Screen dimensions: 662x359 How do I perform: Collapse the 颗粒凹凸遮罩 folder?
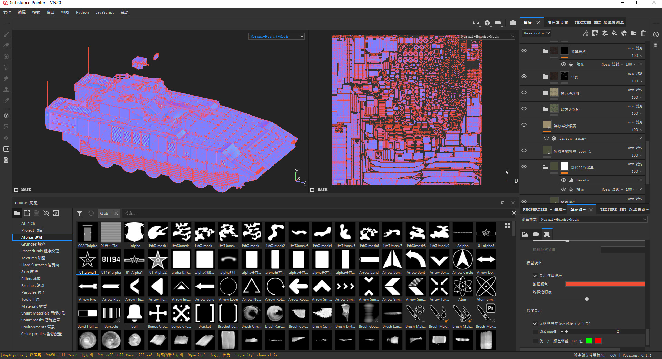coord(545,167)
